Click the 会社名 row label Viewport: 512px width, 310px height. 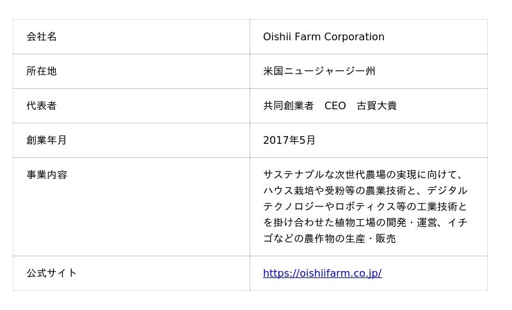click(x=42, y=37)
